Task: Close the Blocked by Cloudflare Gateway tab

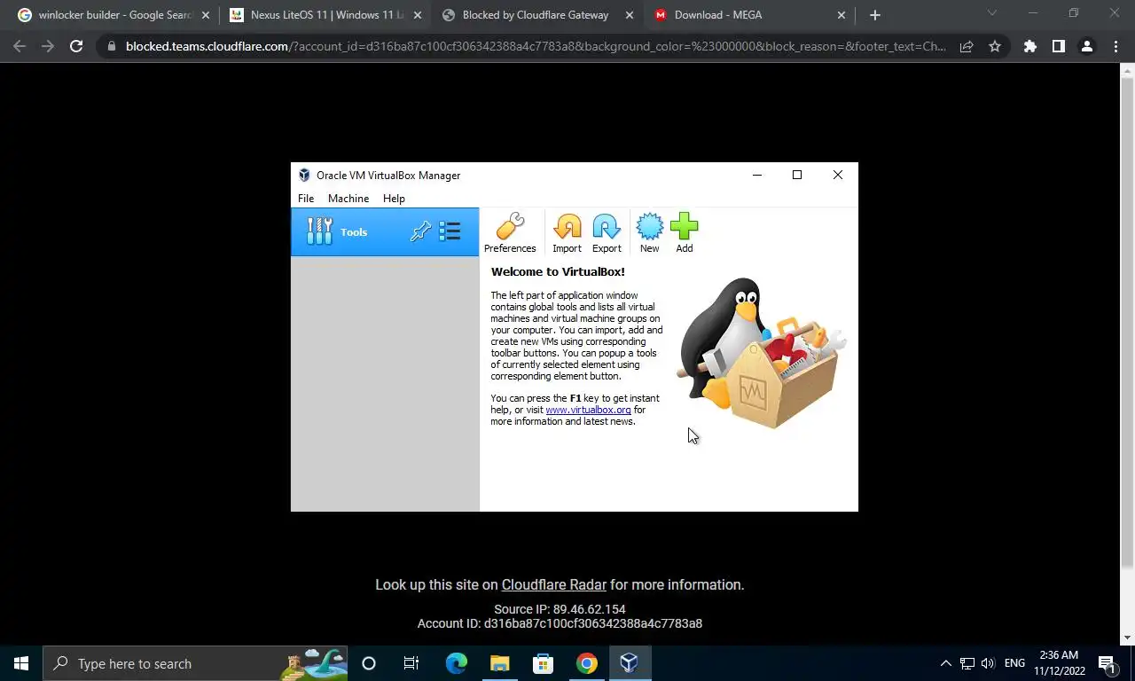Action: [x=630, y=15]
